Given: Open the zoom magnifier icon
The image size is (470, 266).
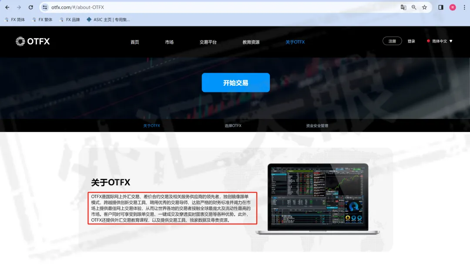Looking at the screenshot, I should click(414, 7).
